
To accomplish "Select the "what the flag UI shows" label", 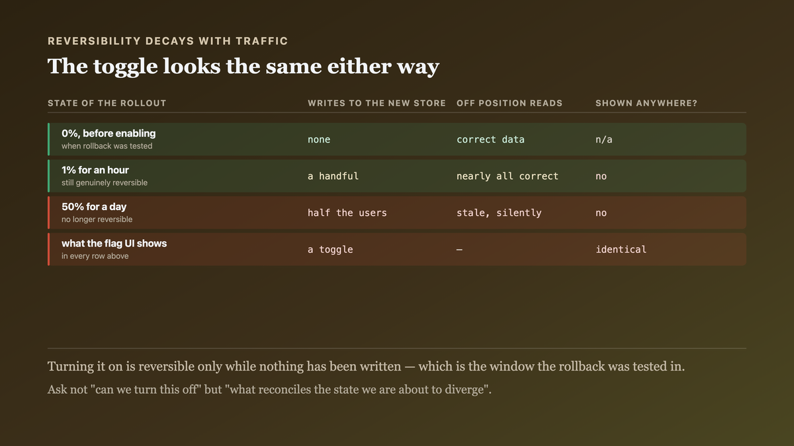I will tap(114, 244).
